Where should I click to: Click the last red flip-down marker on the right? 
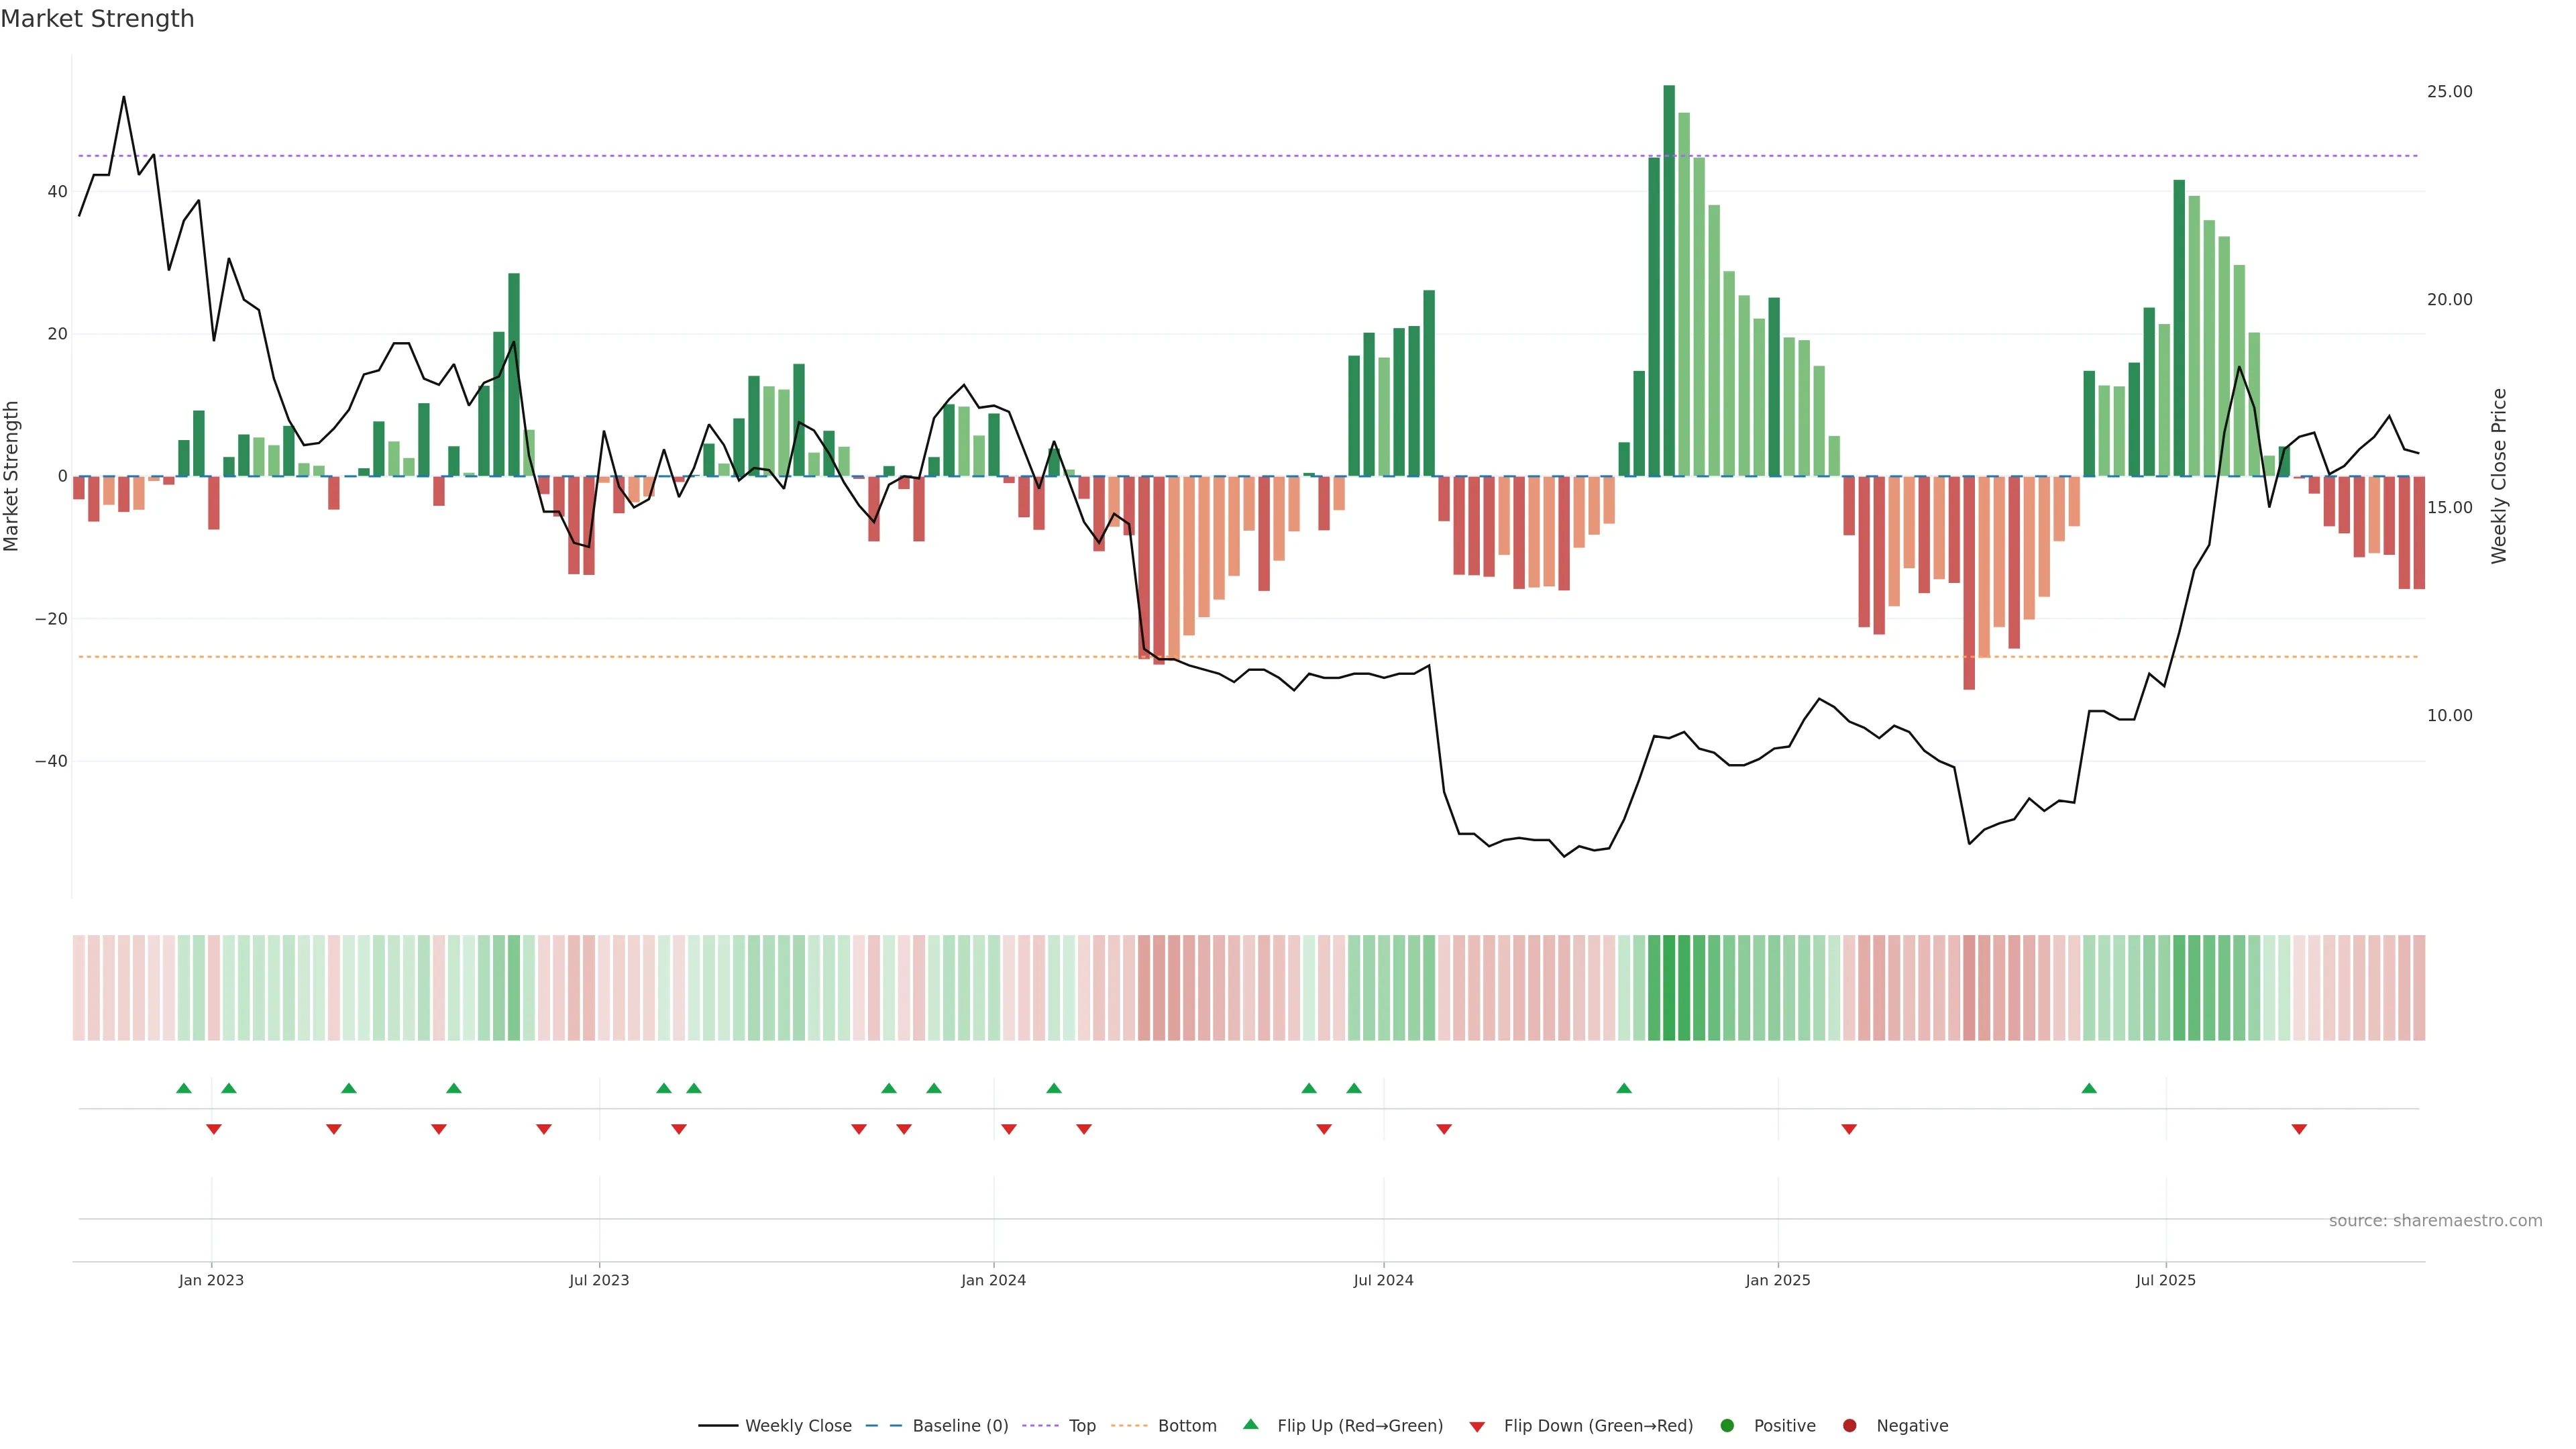(2299, 1129)
